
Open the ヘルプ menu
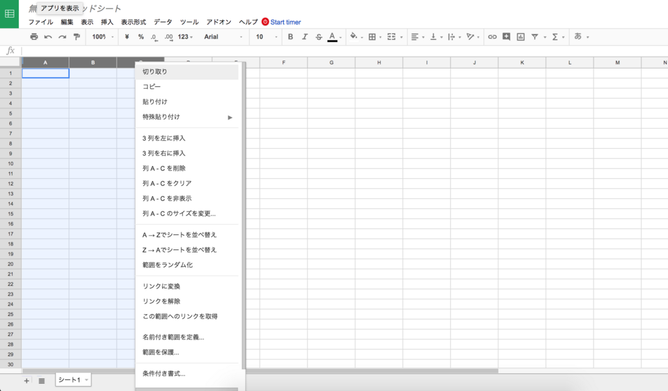pos(249,22)
